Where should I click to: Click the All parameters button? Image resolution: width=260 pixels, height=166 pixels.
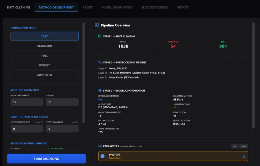click(x=234, y=146)
